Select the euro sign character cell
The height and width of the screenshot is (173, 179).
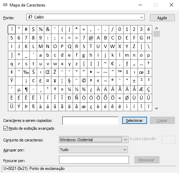(x=112, y=64)
